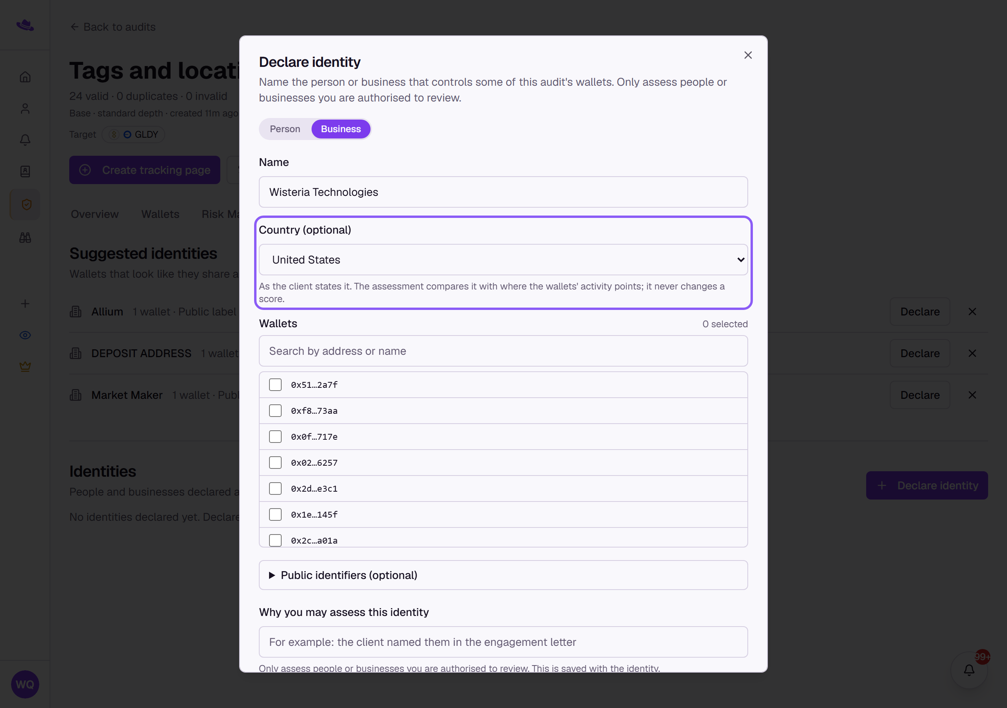Image resolution: width=1007 pixels, height=708 pixels.
Task: Select the shield audits sidebar icon
Action: pos(26,205)
